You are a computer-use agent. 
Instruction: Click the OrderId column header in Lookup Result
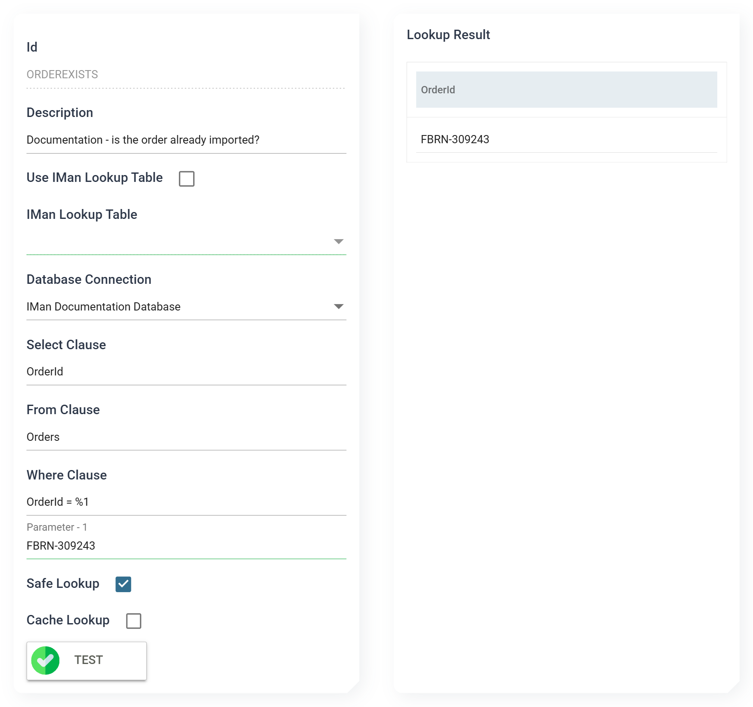tap(566, 90)
